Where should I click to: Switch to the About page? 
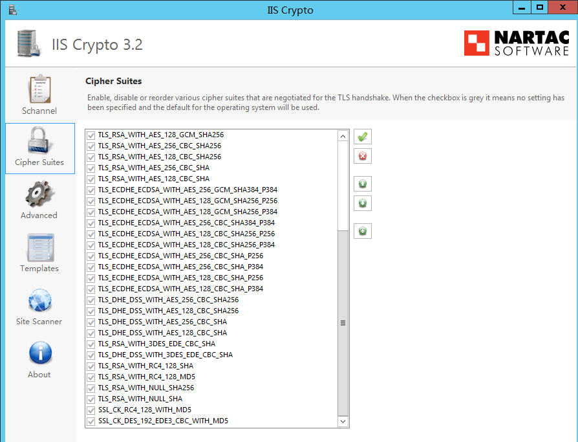tap(39, 359)
